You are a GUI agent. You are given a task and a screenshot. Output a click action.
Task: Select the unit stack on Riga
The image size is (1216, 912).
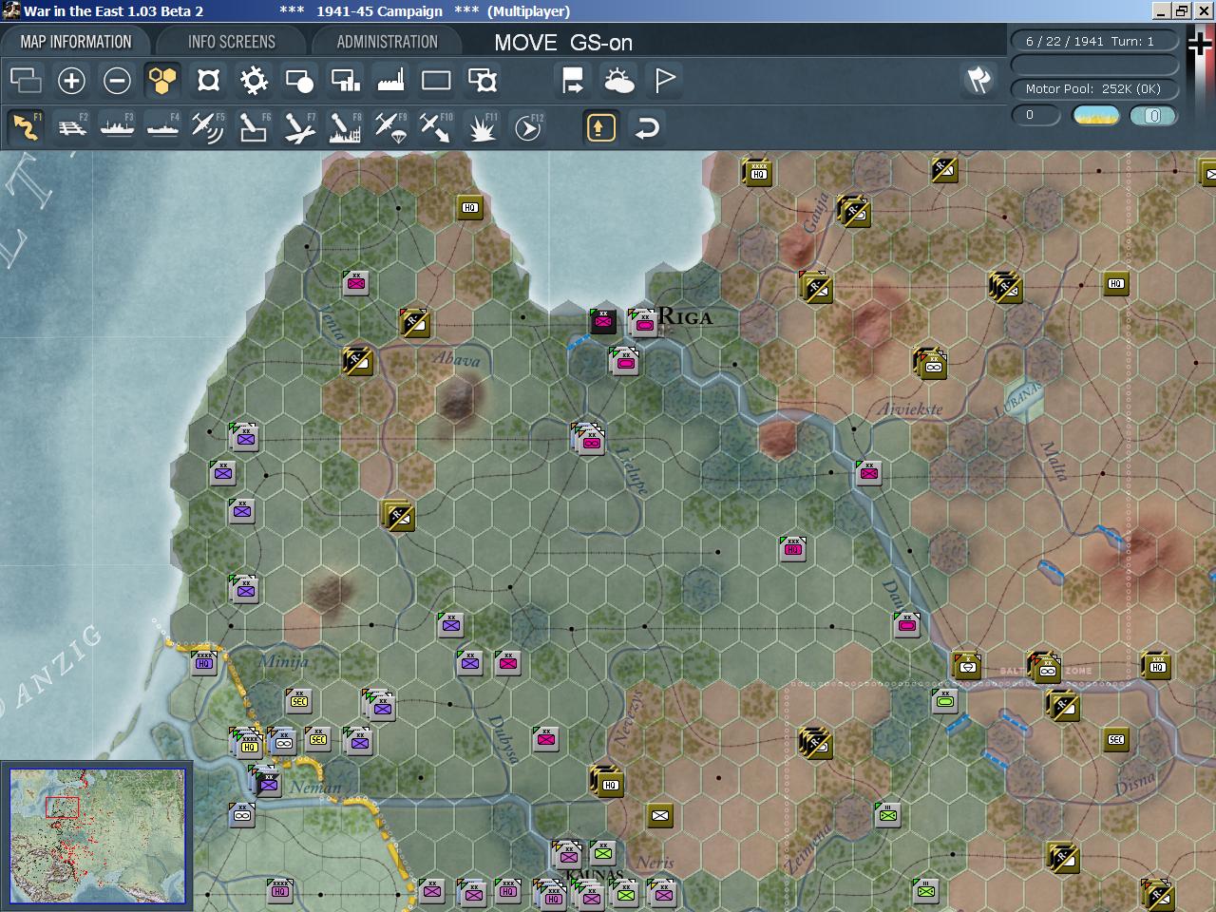(643, 322)
